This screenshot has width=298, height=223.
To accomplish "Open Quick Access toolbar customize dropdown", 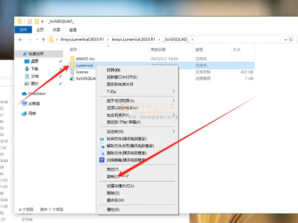I will coord(42,21).
